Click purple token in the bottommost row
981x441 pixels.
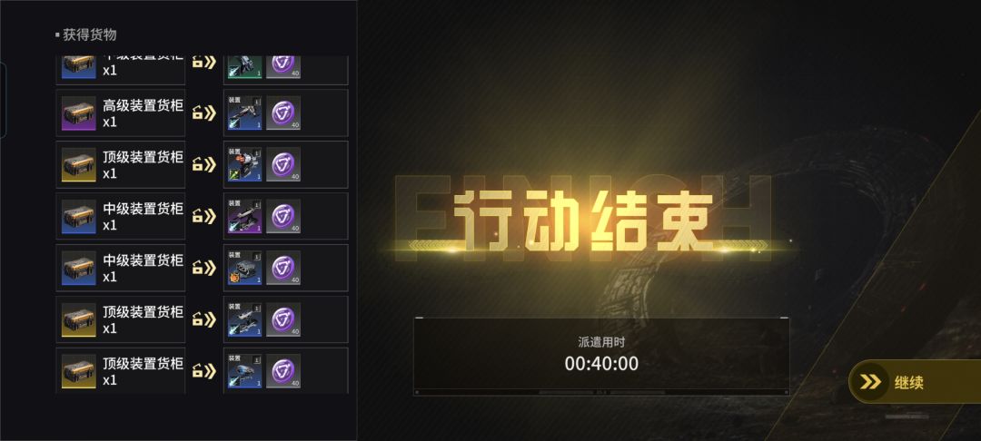283,371
